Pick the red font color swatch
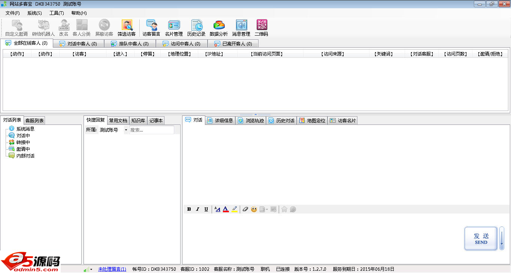 tap(226, 209)
